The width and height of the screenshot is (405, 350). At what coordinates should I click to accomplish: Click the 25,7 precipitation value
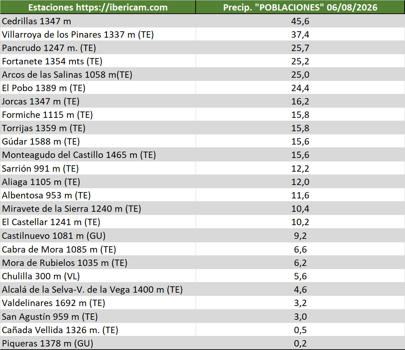coord(300,48)
